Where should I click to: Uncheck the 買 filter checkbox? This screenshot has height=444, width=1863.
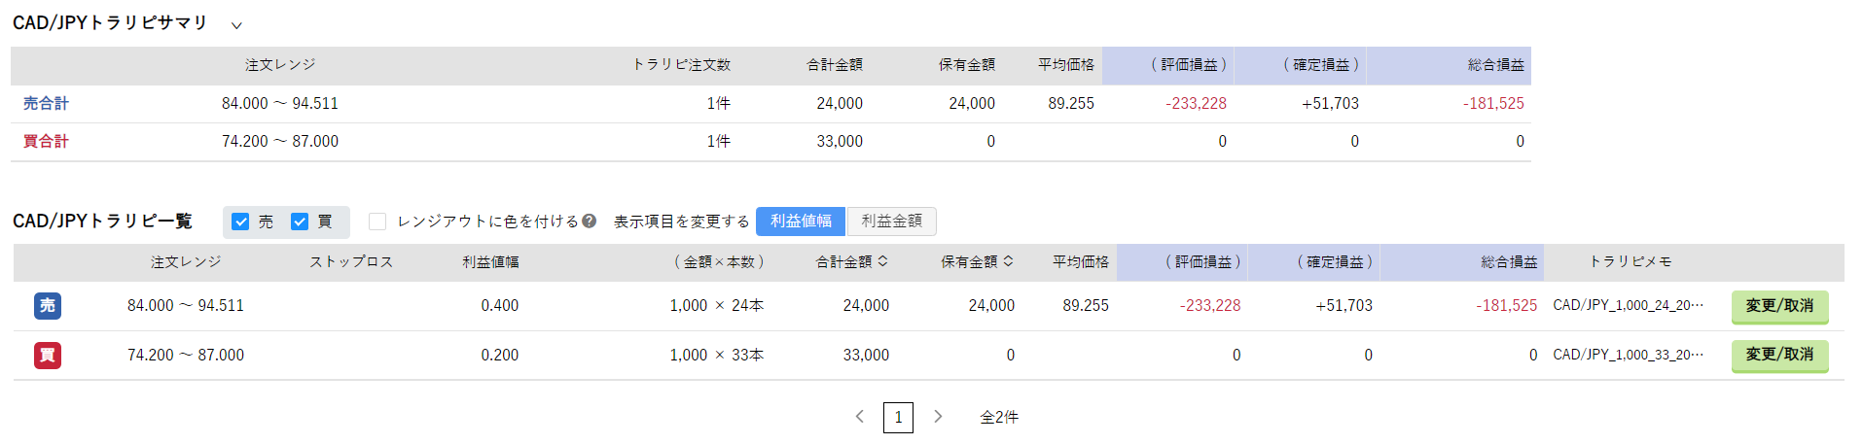click(300, 222)
